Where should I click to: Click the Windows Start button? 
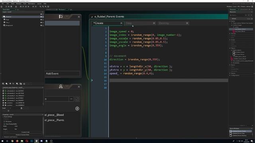pos(2,141)
